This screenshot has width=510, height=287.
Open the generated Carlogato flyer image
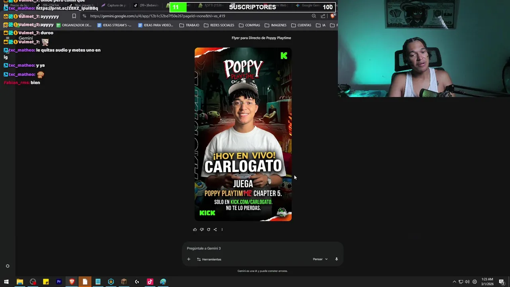[x=243, y=134]
